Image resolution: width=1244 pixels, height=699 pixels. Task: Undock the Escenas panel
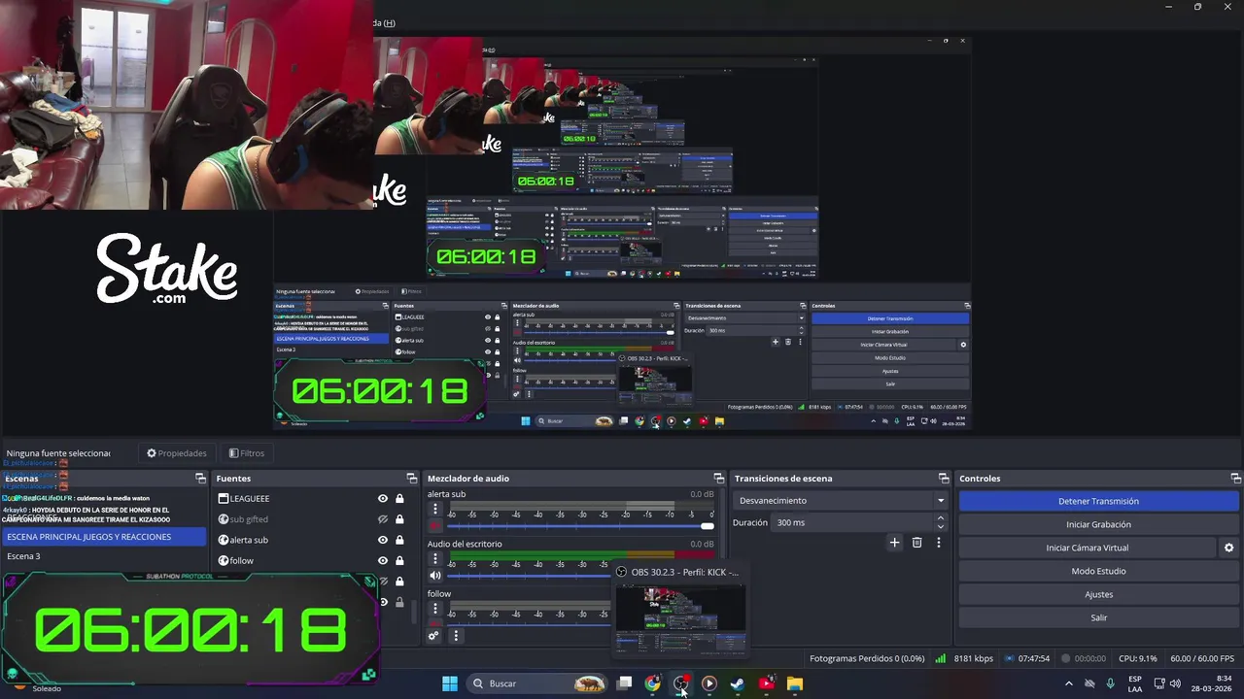click(x=200, y=479)
